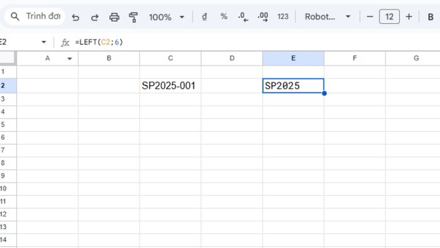Redo the last action

click(x=95, y=18)
